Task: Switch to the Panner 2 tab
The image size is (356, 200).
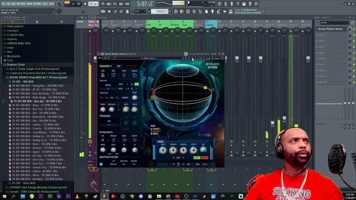Action: tap(132, 66)
